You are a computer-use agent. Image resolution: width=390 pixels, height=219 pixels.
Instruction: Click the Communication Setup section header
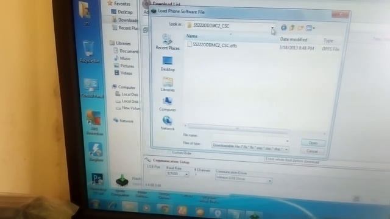[x=171, y=161]
